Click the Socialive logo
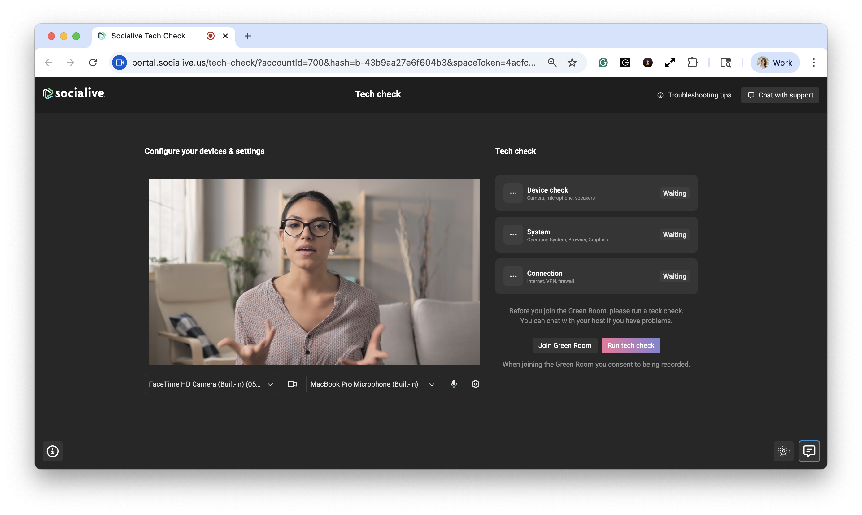This screenshot has width=862, height=515. click(x=74, y=93)
